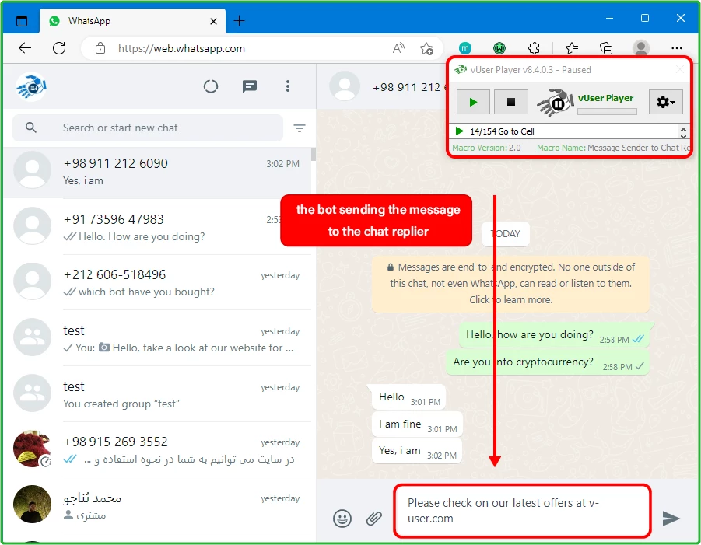Open the WhatsApp Status ring icon

pyautogui.click(x=211, y=86)
